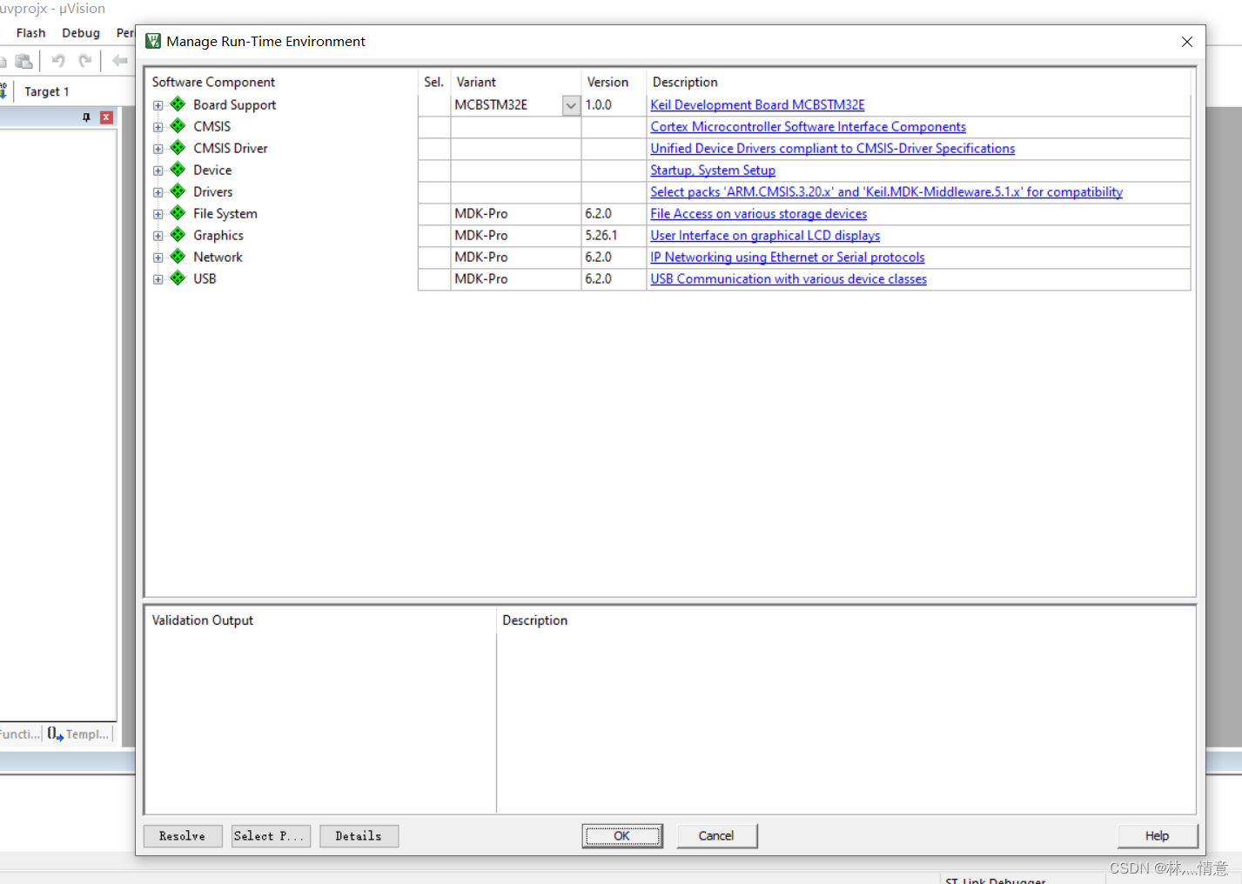The width and height of the screenshot is (1242, 884).
Task: Click the USB component diamond icon
Action: (x=178, y=278)
